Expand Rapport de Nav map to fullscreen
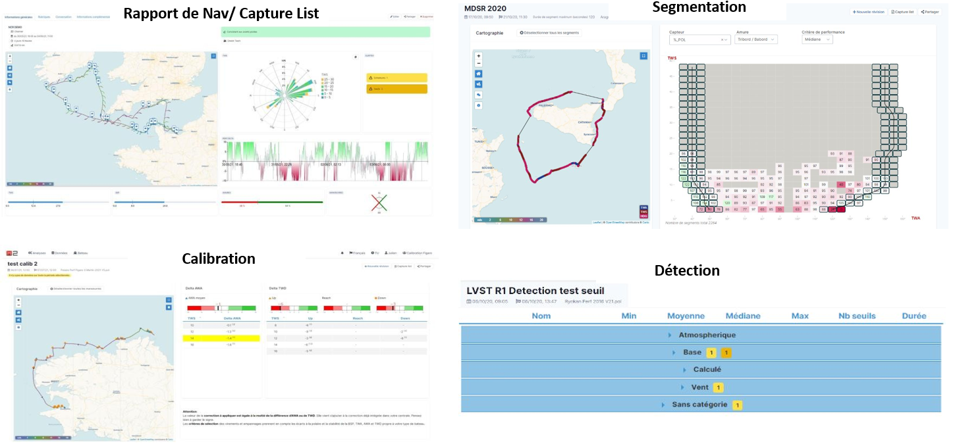The image size is (955, 444). pos(213,56)
